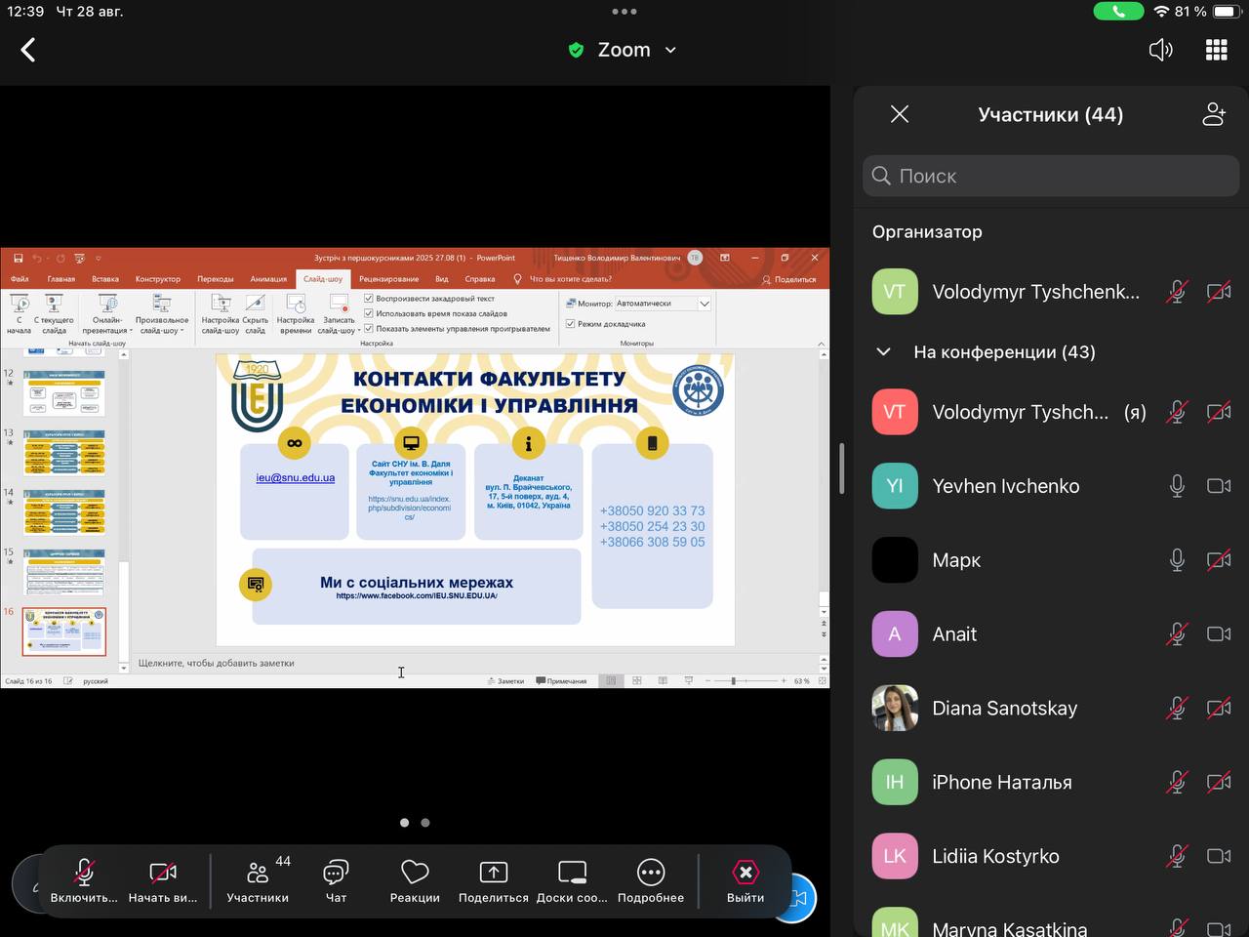Switch to PowerPoint Переходы tab
Viewport: 1249px width, 937px height.
(216, 279)
